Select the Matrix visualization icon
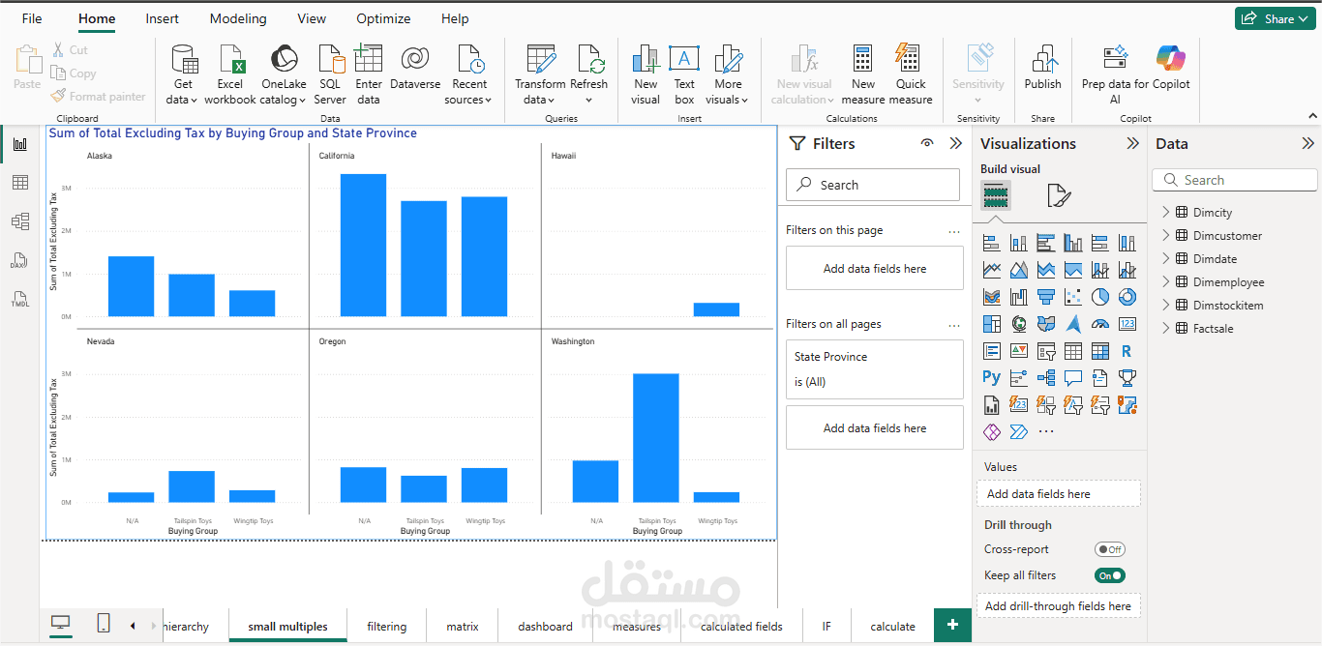This screenshot has height=646, width=1322. [x=1100, y=351]
